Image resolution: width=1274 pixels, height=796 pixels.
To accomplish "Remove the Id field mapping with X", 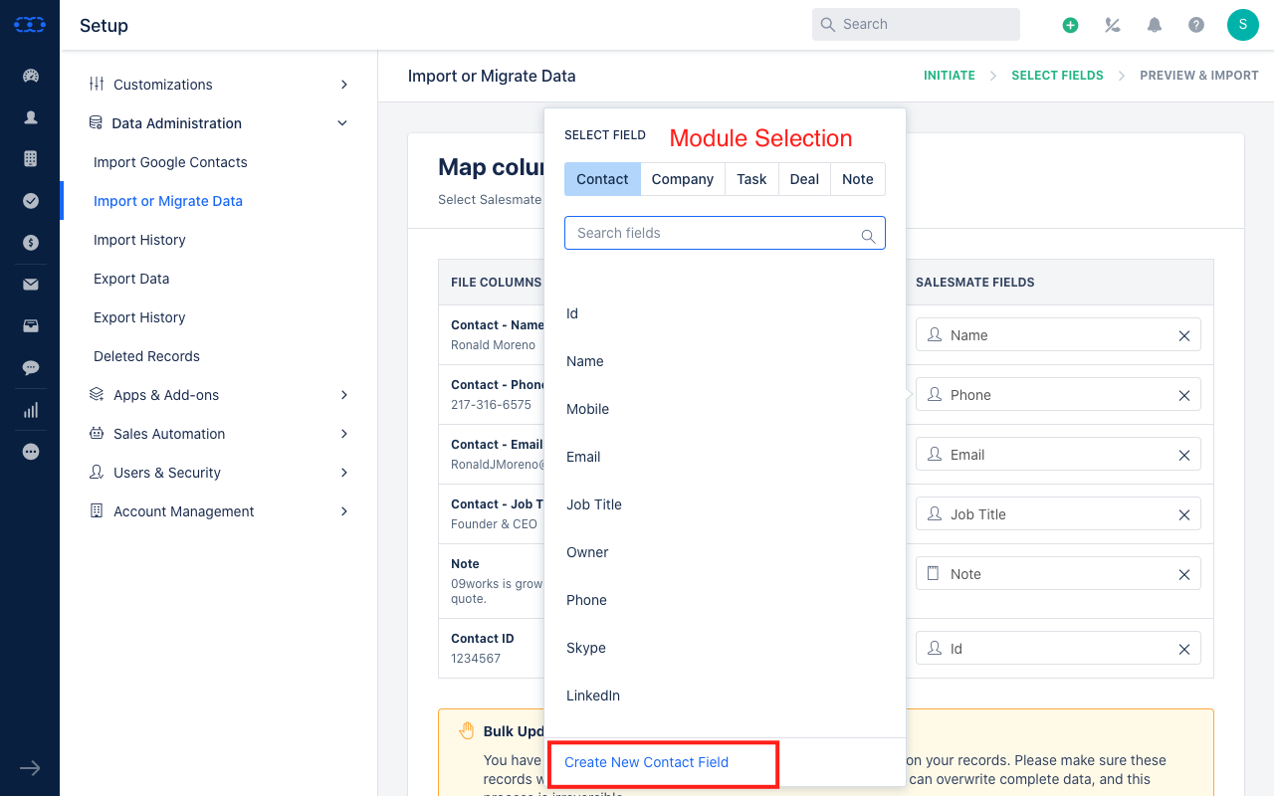I will pos(1184,650).
